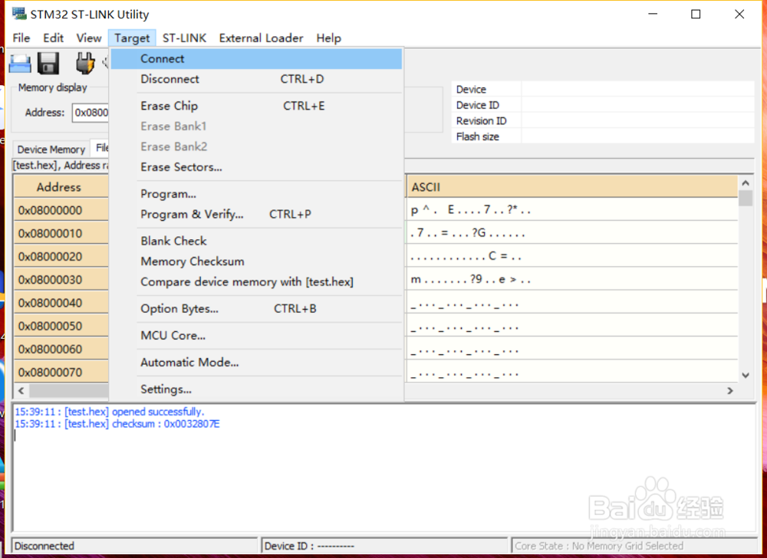This screenshot has height=558, width=767.
Task: Open the Help menu
Action: tap(329, 38)
